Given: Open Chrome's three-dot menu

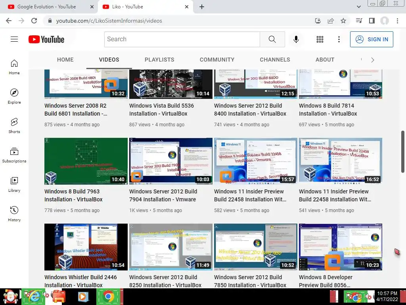Looking at the screenshot, I should coord(397,21).
